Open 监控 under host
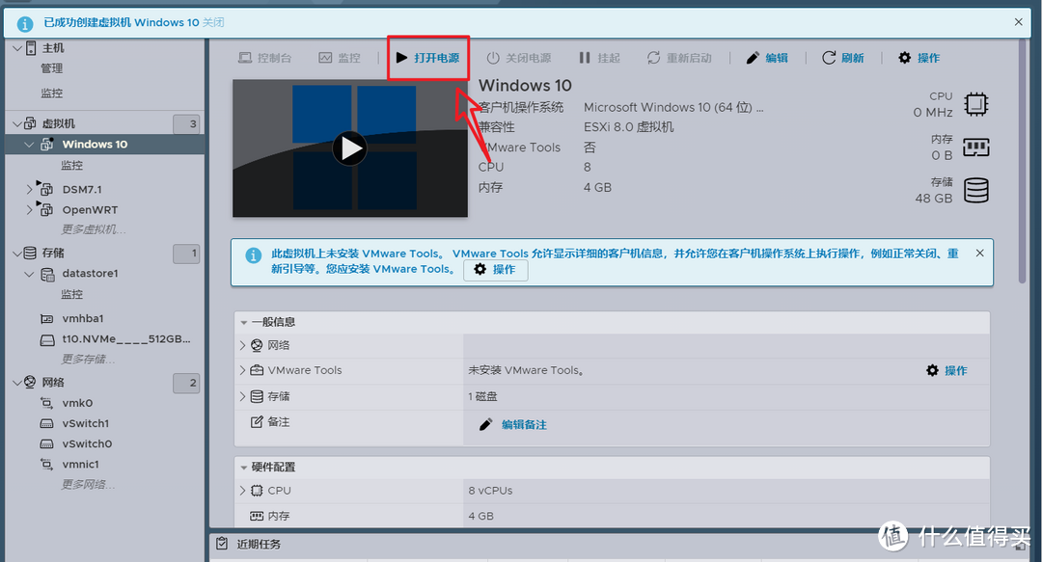Image resolution: width=1042 pixels, height=562 pixels. click(52, 93)
